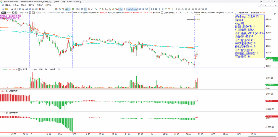Open the 設定(O) menu
278x137 pixels.
pyautogui.click(x=31, y=5)
